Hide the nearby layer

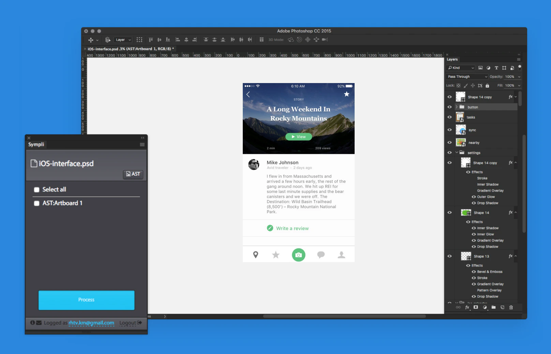click(449, 142)
